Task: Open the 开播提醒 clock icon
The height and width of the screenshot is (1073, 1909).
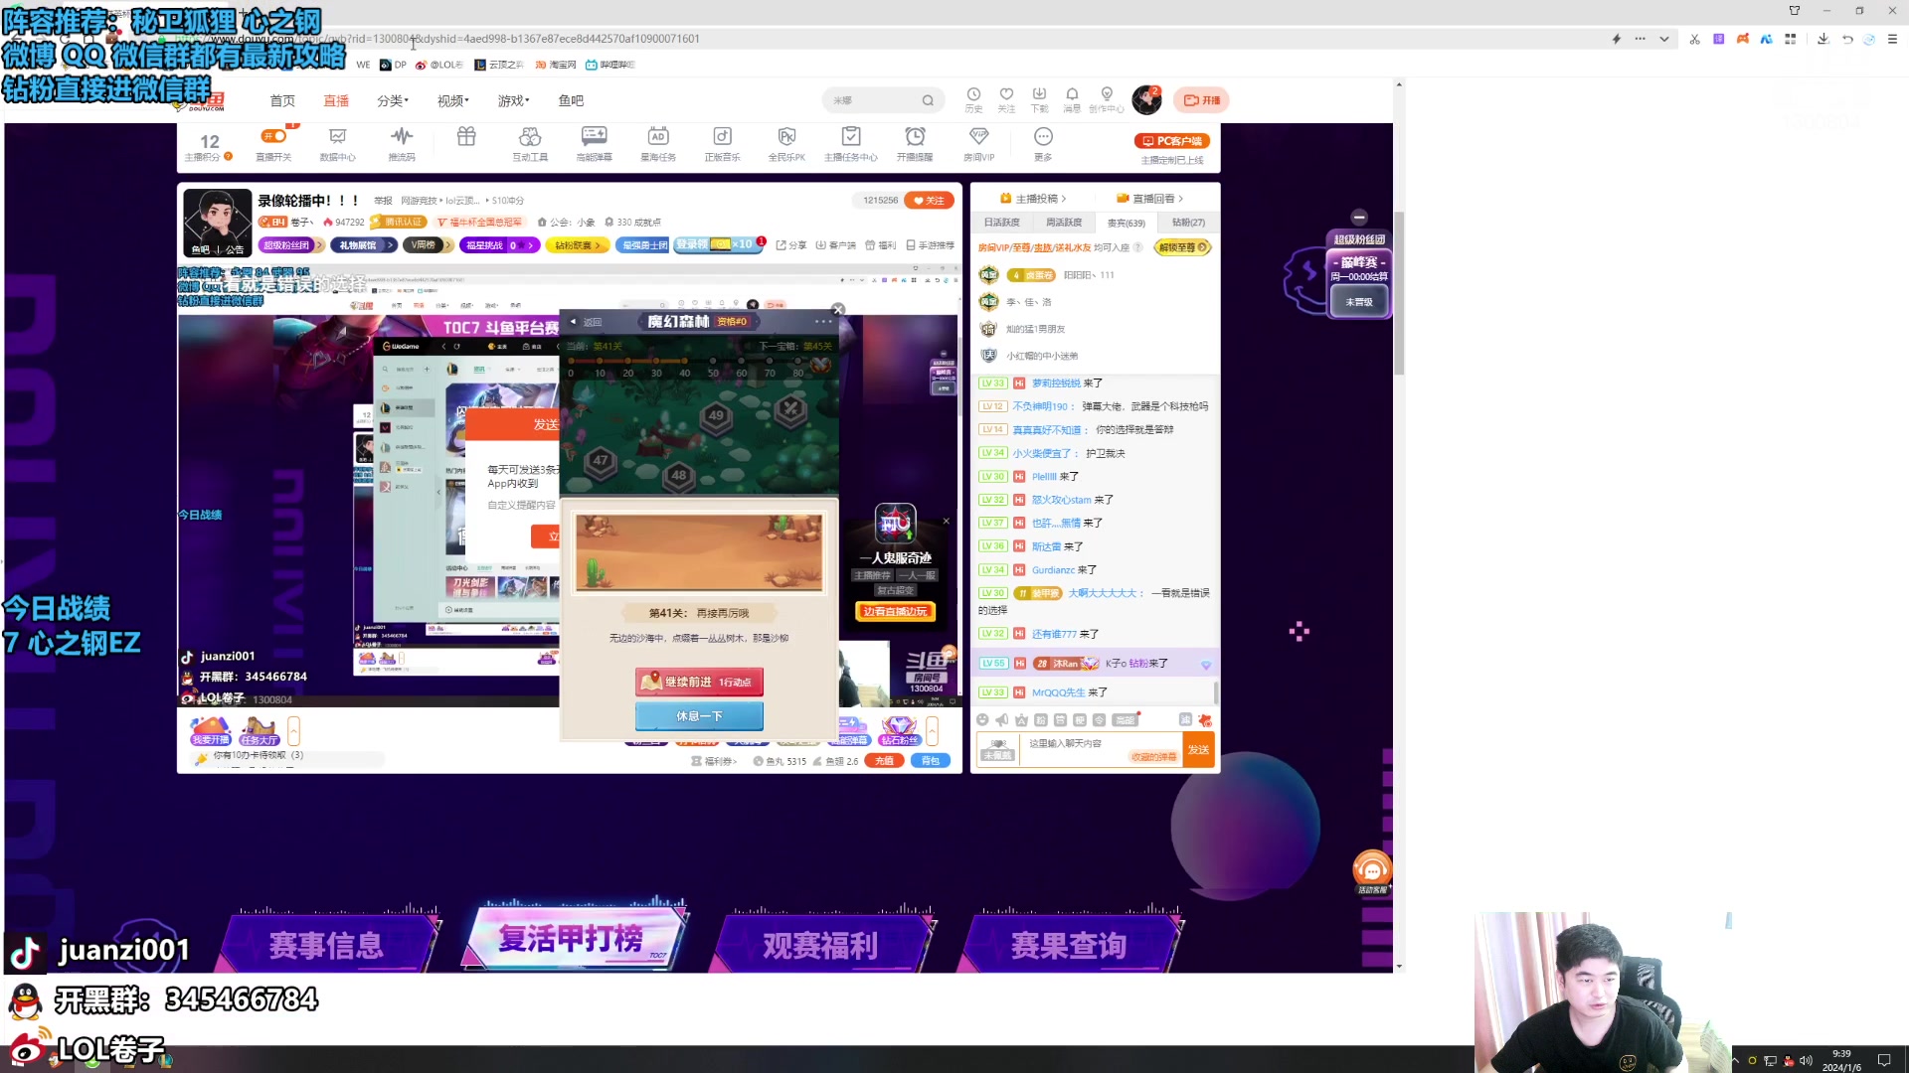Action: coord(915,140)
